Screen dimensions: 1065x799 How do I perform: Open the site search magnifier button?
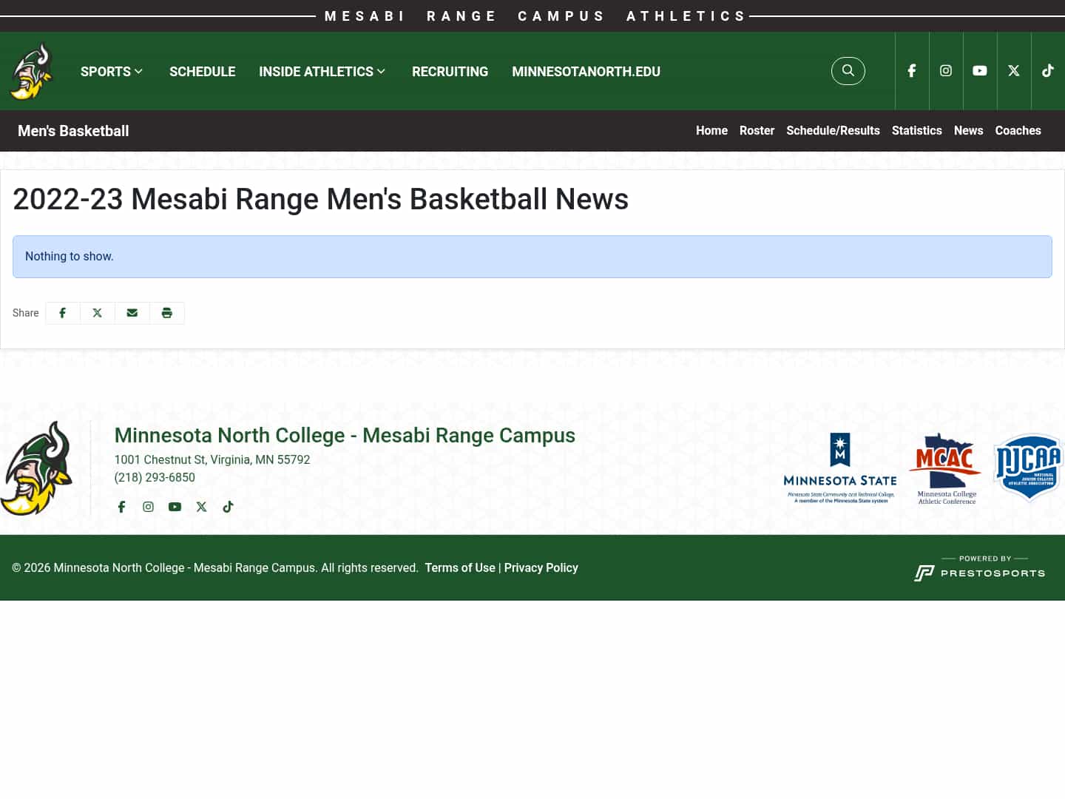click(848, 71)
